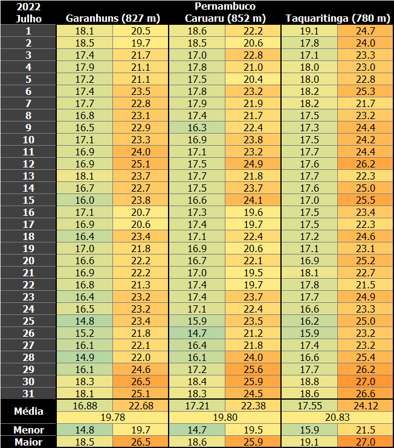Select day 10 Caruaru value "23.8"
Image resolution: width=394 pixels, height=448 pixels.
click(x=253, y=140)
